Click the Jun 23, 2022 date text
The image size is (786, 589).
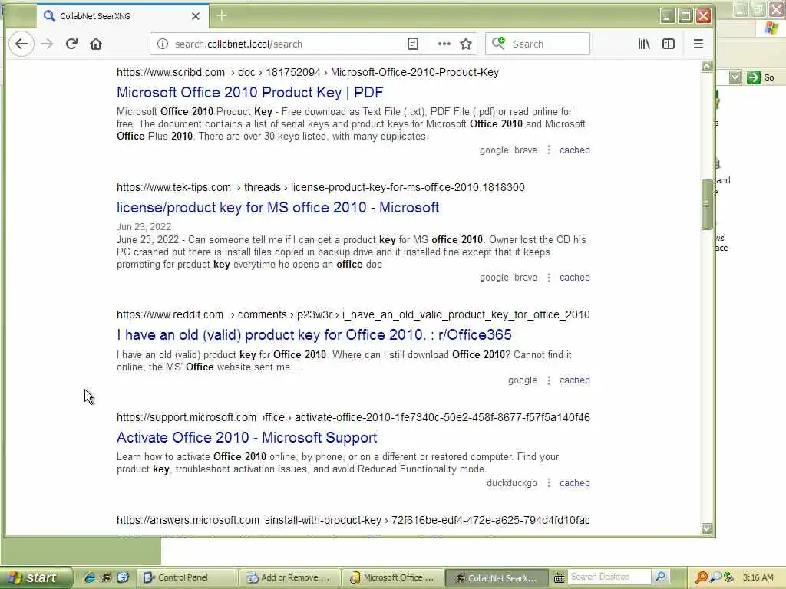[144, 227]
